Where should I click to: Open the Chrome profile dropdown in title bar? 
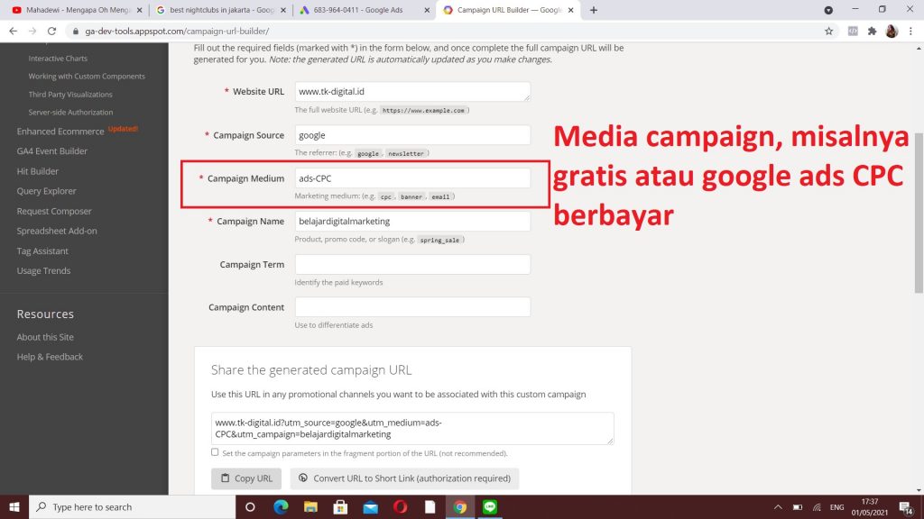tap(828, 10)
